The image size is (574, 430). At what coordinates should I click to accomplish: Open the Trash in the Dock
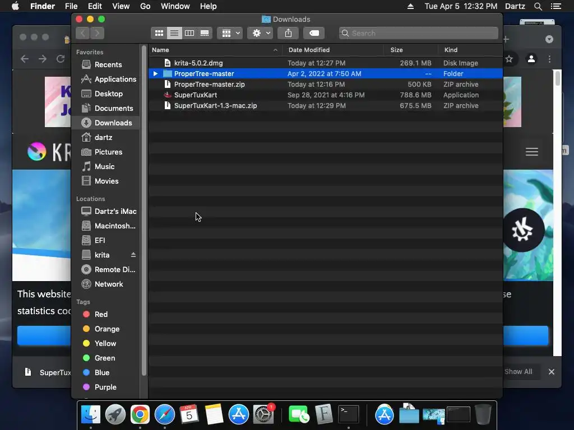pos(483,415)
